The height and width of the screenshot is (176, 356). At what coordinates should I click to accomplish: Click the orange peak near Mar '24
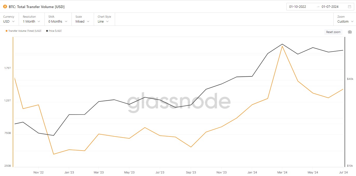(282, 46)
